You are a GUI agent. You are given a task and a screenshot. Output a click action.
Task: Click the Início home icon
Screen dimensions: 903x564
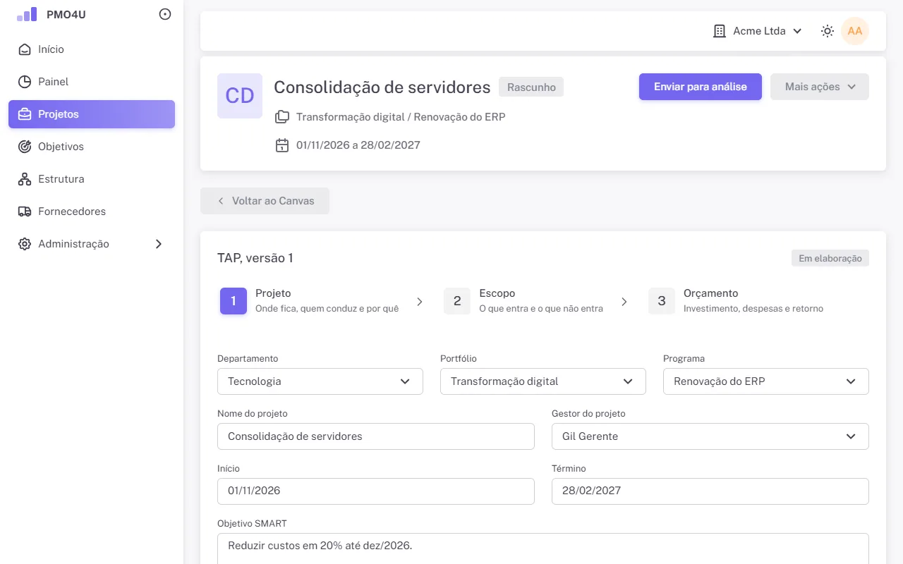[25, 49]
